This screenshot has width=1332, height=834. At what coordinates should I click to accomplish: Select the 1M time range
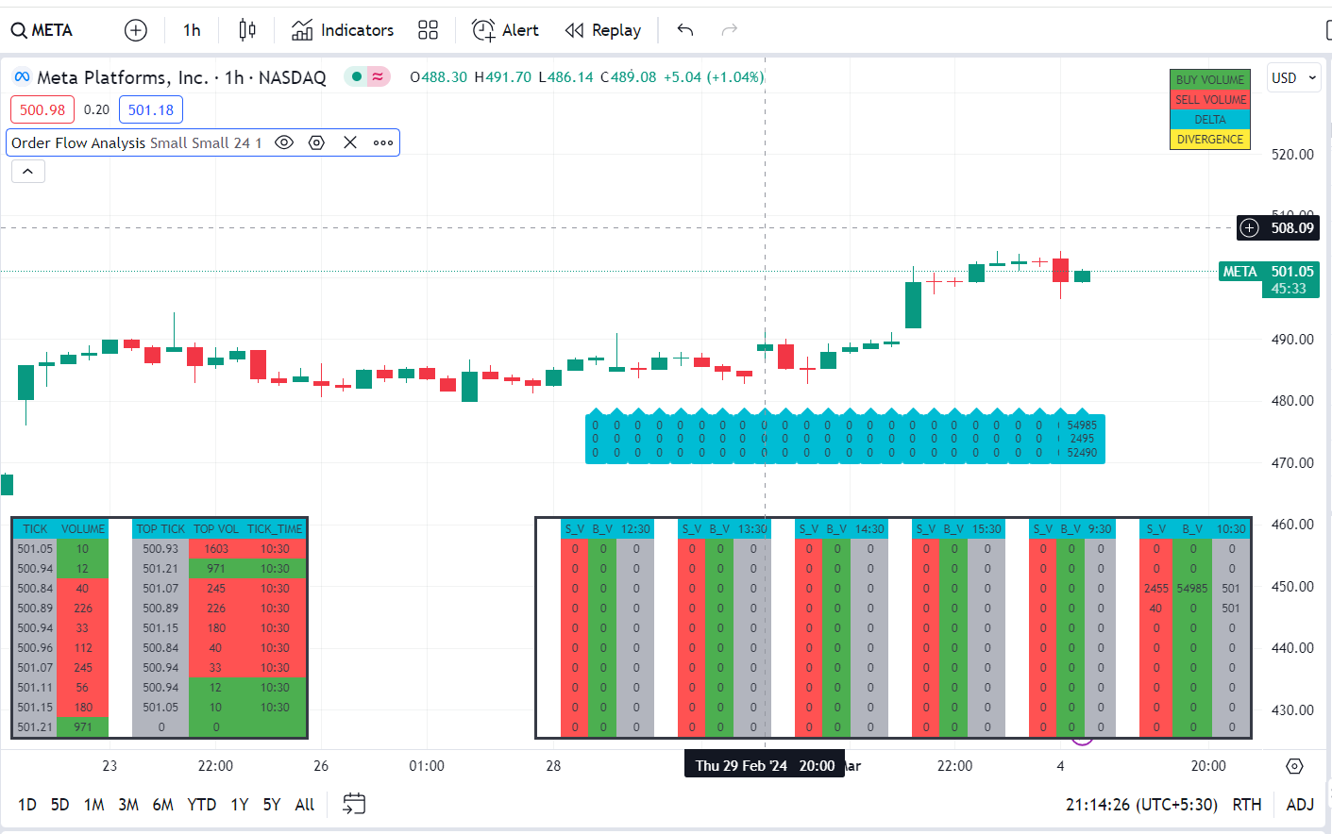click(93, 805)
